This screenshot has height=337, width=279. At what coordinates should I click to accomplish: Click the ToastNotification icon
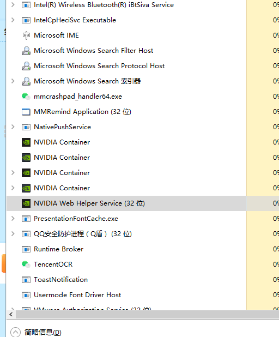[26, 280]
